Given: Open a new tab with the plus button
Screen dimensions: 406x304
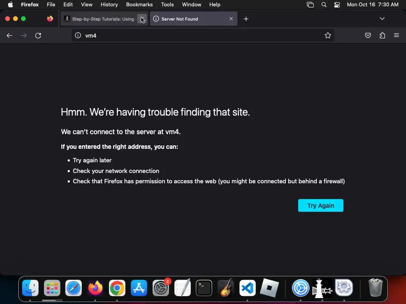Looking at the screenshot, I should 246,19.
